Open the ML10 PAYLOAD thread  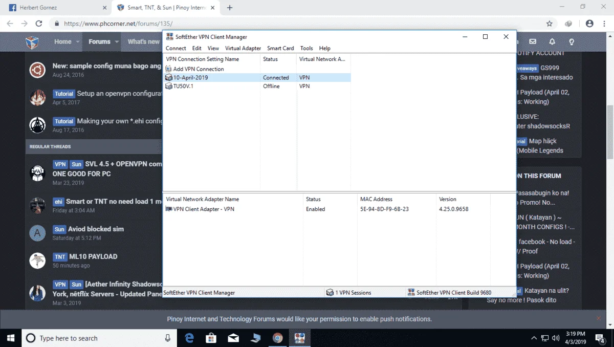click(x=93, y=256)
